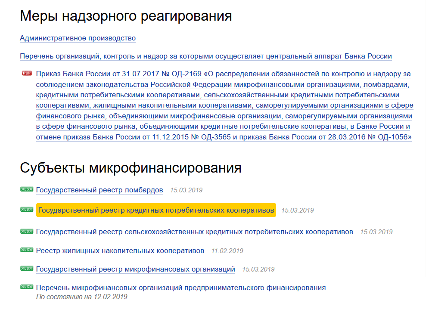This screenshot has width=426, height=309.
Task: Click XLSX icon for Государственный реестр ломбардов
Action: (27, 189)
